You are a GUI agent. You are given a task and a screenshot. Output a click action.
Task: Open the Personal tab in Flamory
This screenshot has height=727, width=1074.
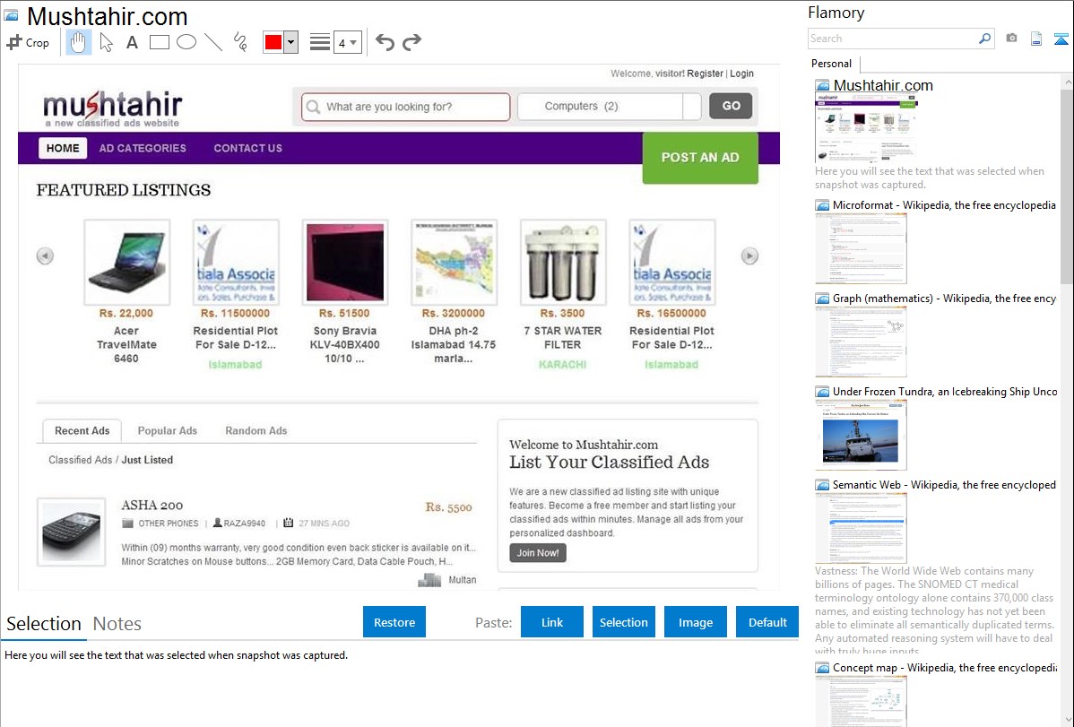(831, 64)
